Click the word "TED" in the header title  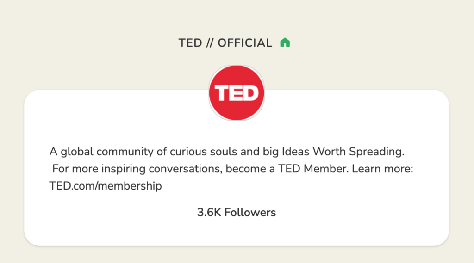click(190, 43)
